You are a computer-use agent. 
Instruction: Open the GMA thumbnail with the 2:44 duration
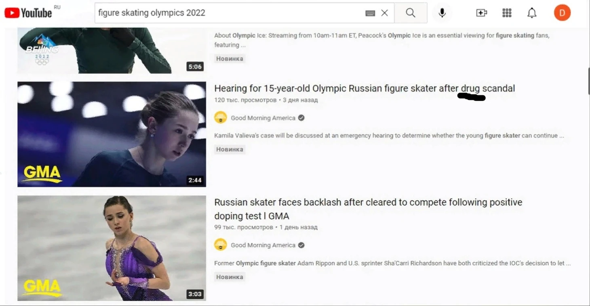point(112,134)
